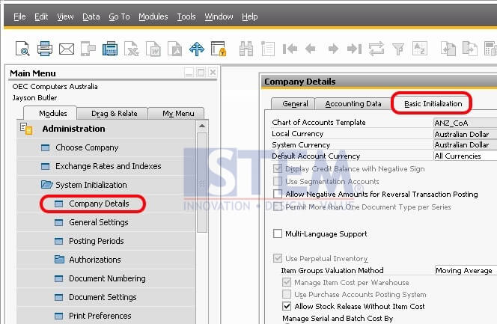497x324 pixels.
Task: Change Default Account Currency All Currencies field
Action: (465, 156)
